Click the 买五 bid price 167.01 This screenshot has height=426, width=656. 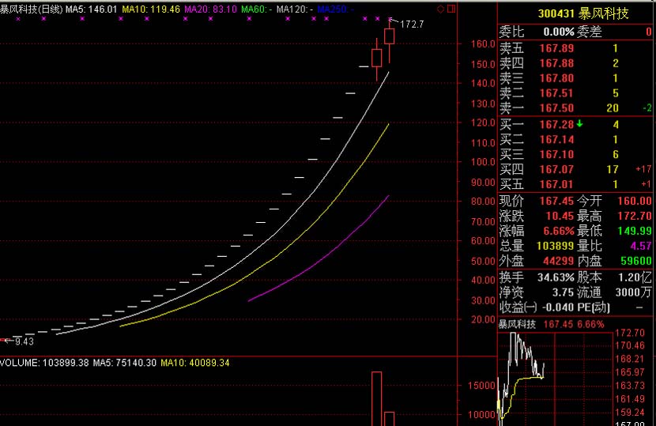coord(556,184)
